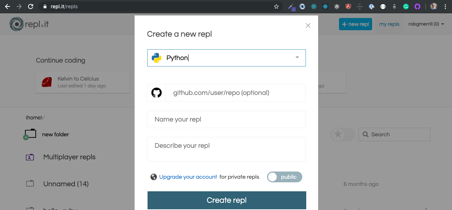This screenshot has height=210, width=452.
Task: Toggle the public/private repl switch
Action: pos(285,177)
